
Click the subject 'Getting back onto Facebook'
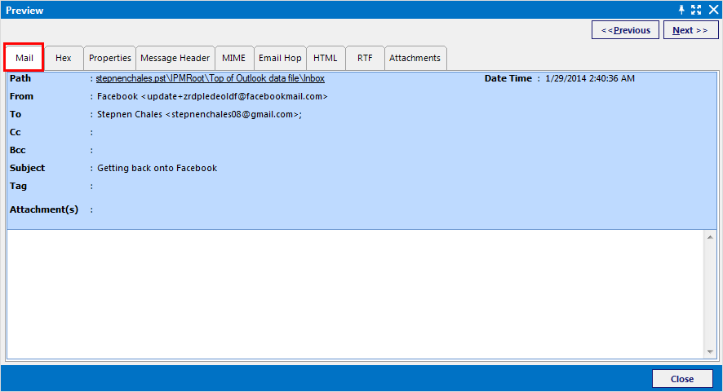click(x=157, y=168)
